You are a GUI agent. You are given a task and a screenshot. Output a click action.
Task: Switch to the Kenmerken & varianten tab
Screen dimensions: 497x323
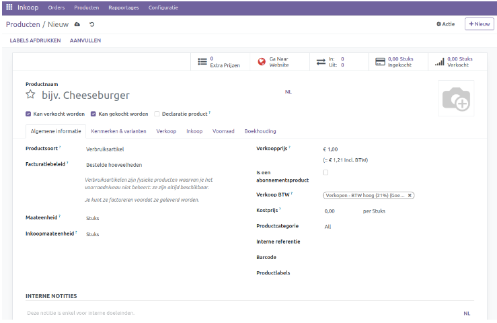pos(119,131)
